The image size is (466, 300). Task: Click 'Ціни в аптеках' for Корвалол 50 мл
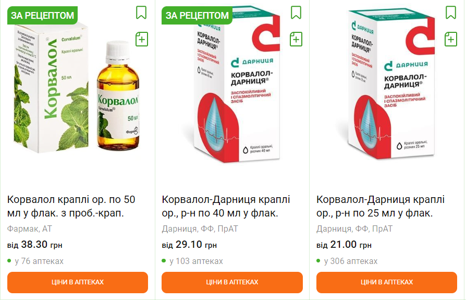(78, 282)
